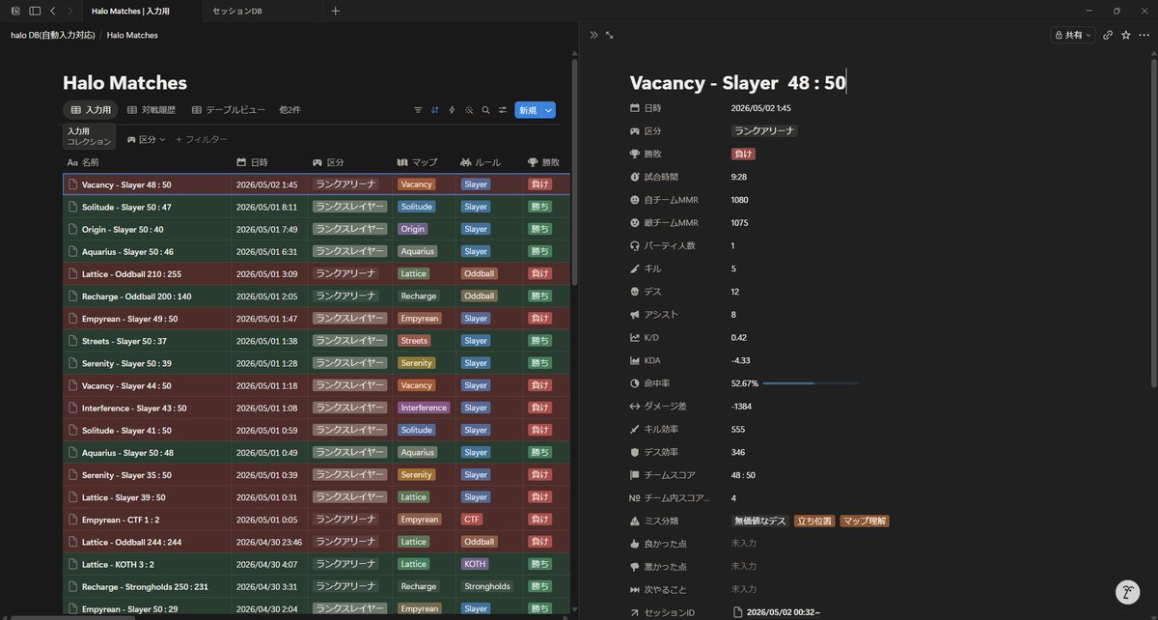Screen dimensions: 1158x620
Task: Open page in full view arrows icon
Action: click(609, 35)
